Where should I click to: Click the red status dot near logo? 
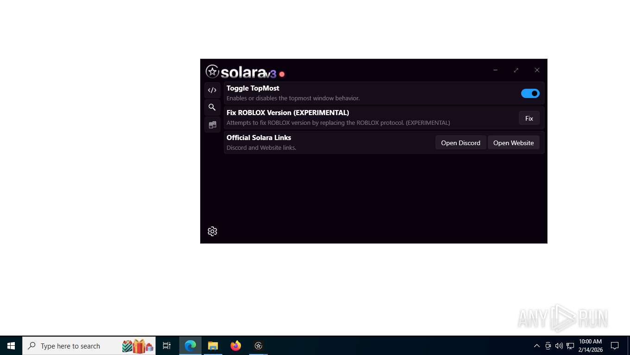coord(282,74)
